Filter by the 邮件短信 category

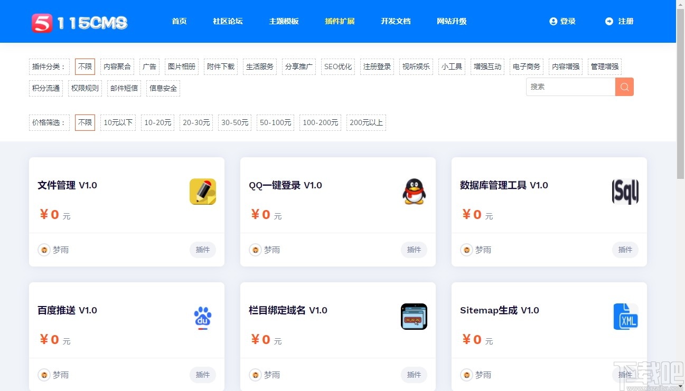(124, 88)
